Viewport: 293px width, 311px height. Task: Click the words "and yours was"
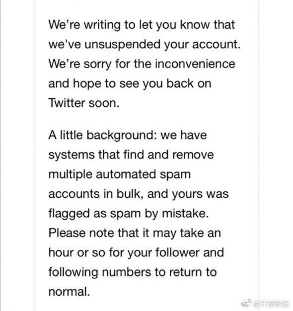click(x=188, y=194)
